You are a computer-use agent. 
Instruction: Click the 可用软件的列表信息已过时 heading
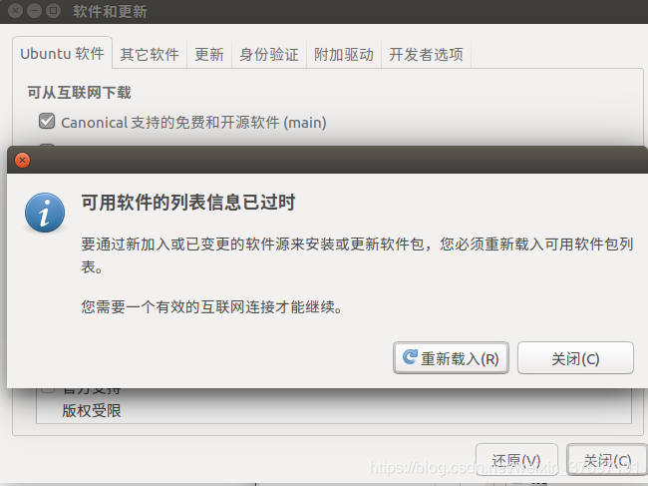point(188,203)
